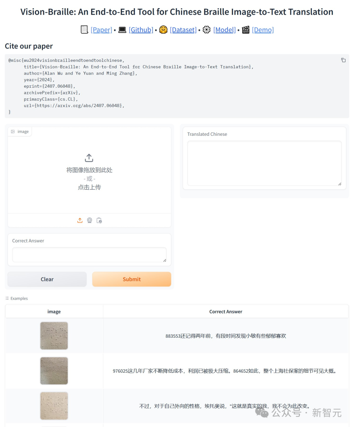Focus the Correct Answer input field
The height and width of the screenshot is (427, 353).
(89, 255)
